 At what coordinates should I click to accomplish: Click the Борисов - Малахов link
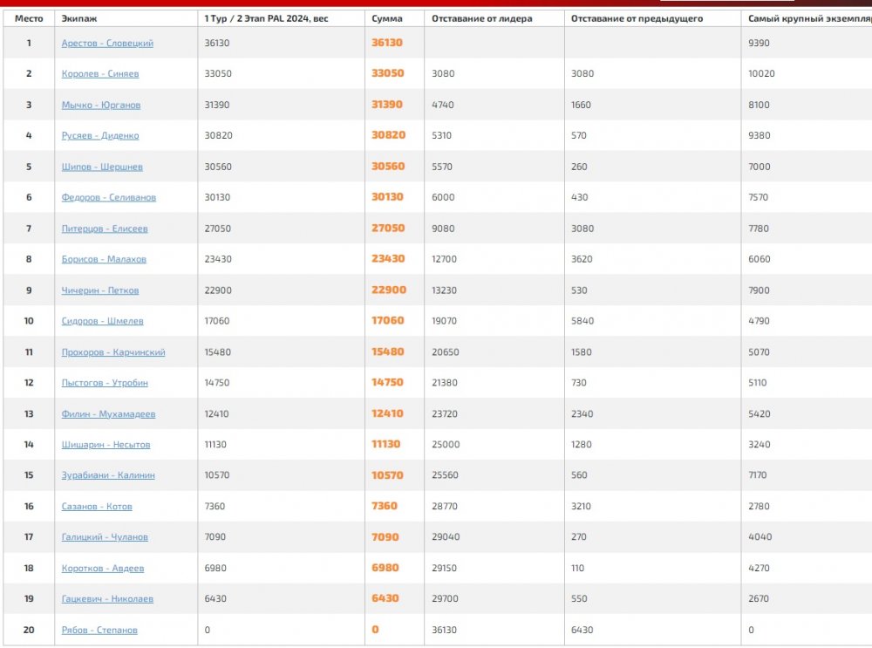104,260
